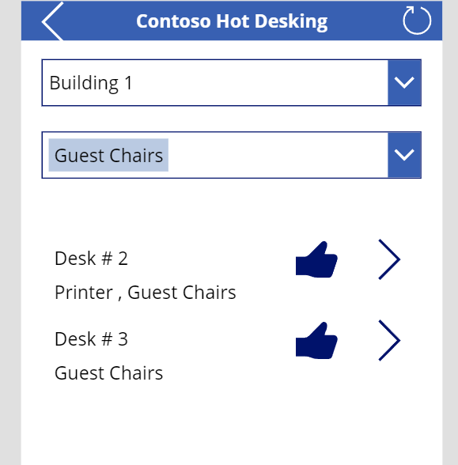Select the Desk # 3 title
This screenshot has height=465, width=458.
(91, 339)
